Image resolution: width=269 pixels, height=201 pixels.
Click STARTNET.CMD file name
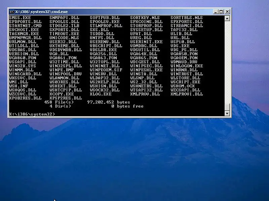click(x=26, y=26)
